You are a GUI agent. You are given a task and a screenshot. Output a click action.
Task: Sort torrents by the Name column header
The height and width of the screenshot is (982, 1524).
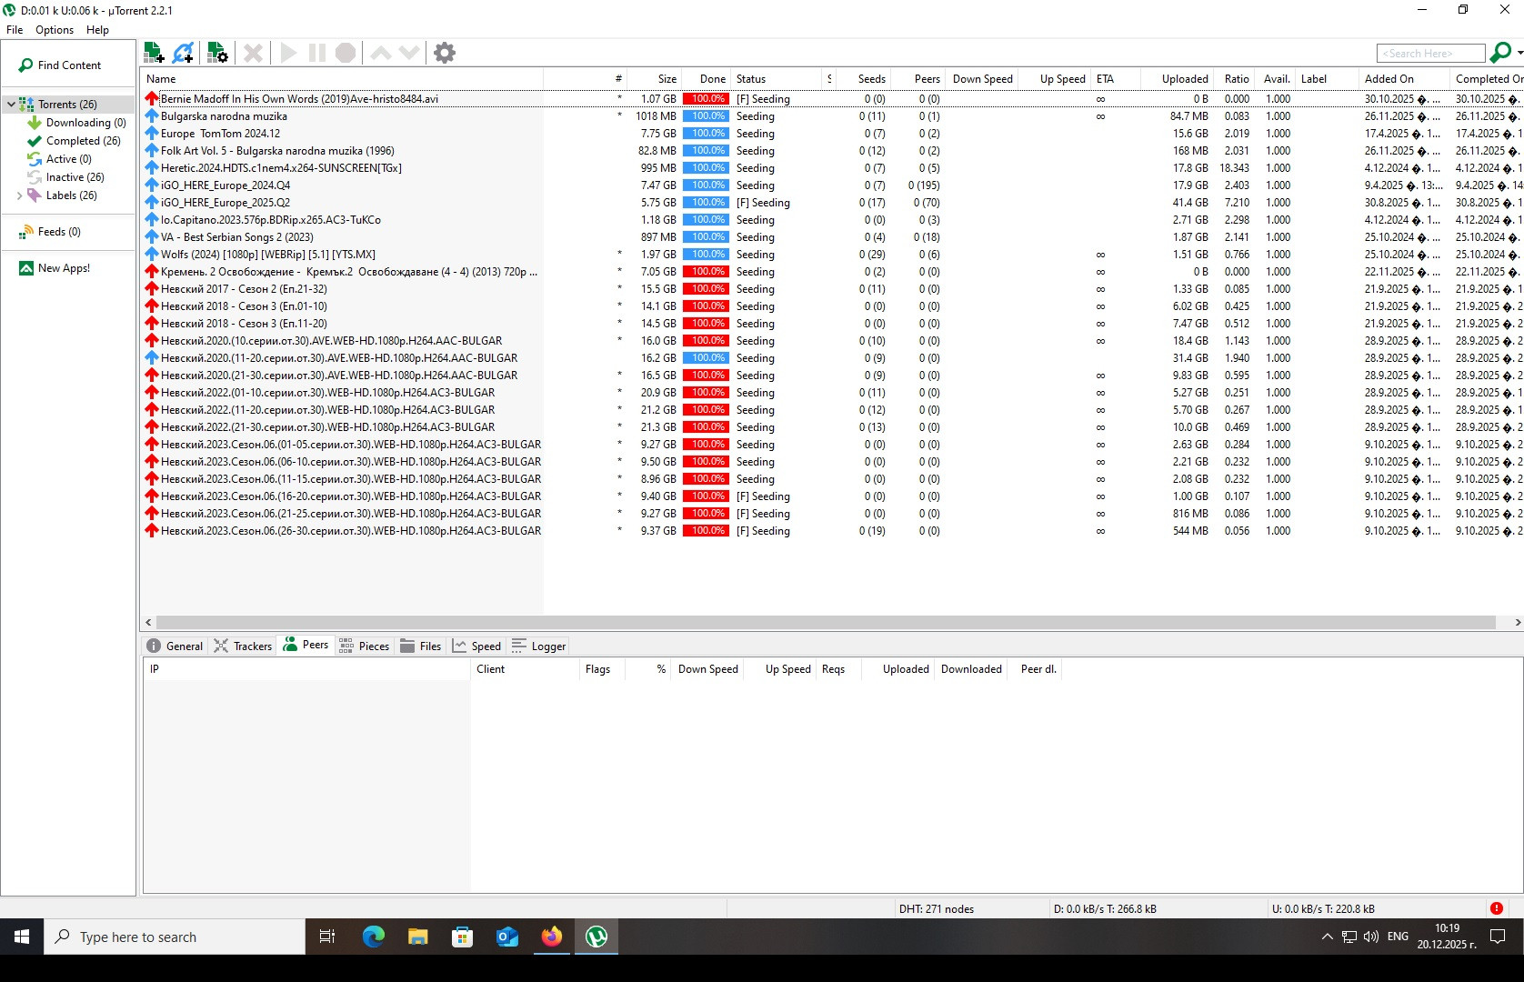point(342,79)
